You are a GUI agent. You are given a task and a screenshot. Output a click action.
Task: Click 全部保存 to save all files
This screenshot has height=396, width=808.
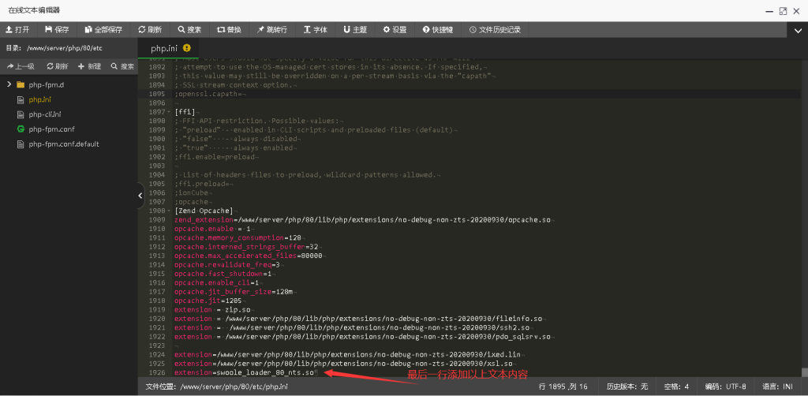point(103,29)
